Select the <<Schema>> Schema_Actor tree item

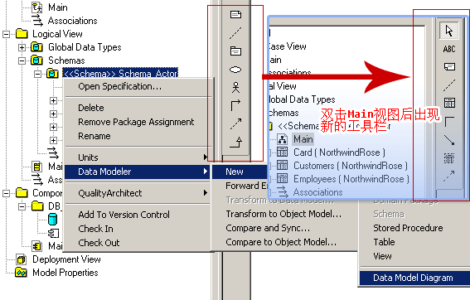tap(120, 74)
